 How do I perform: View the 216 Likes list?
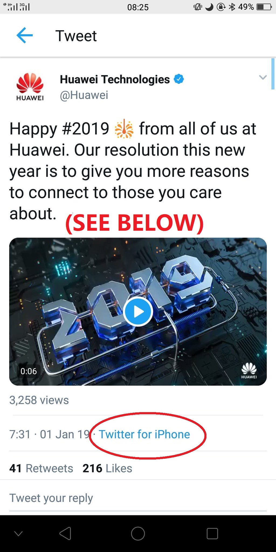tap(107, 468)
